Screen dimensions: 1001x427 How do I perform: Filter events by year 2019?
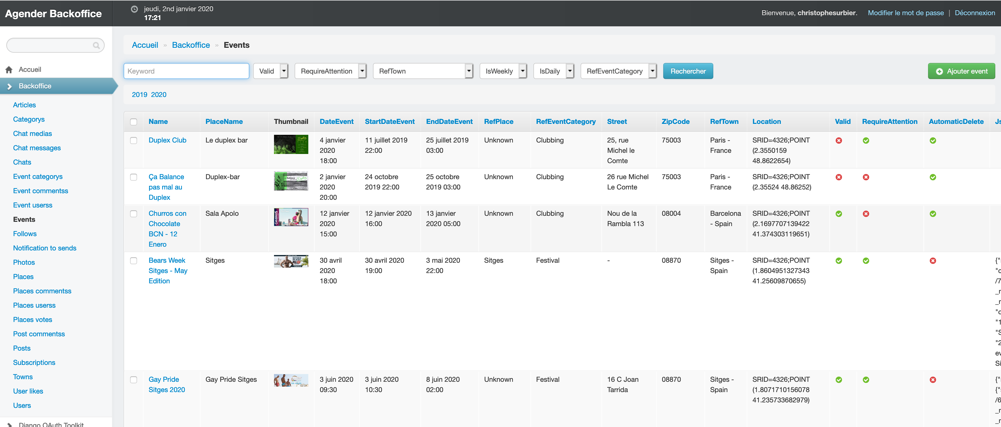(140, 94)
